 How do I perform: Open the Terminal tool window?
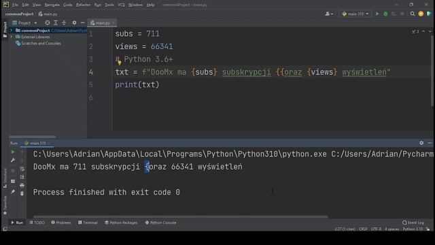click(88, 223)
